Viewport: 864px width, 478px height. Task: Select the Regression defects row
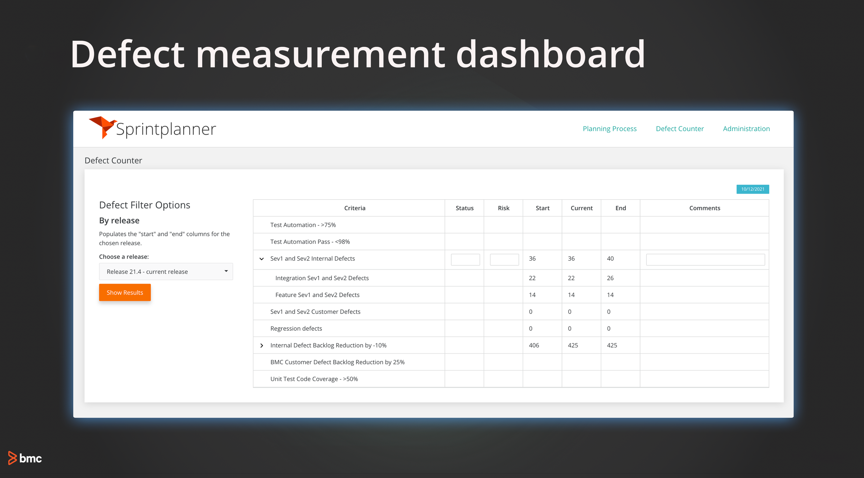coord(296,328)
